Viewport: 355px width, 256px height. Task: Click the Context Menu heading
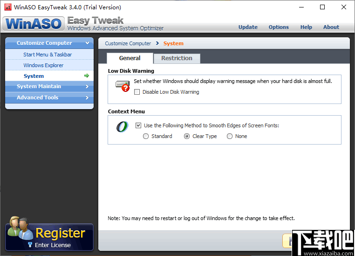click(x=126, y=111)
